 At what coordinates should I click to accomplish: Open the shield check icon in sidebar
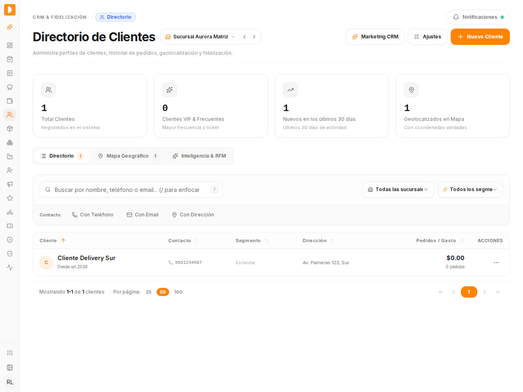click(10, 254)
